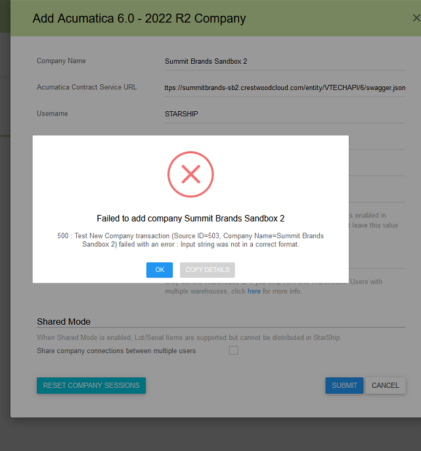Screen dimensions: 421x451
Task: Focus the Company Name field
Action: [x=285, y=62]
